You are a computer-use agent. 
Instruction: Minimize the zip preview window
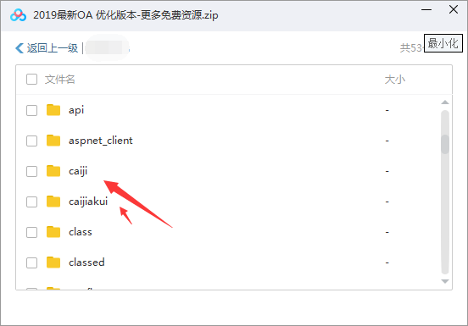(426, 10)
